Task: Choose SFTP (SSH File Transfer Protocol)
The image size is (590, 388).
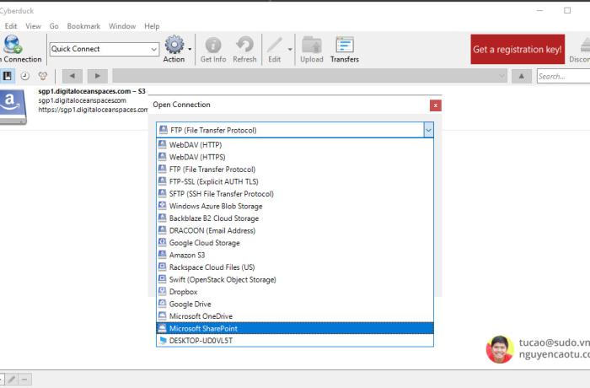Action: click(295, 194)
